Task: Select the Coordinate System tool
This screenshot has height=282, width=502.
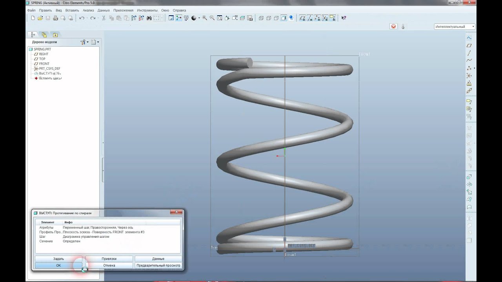Action: point(469,76)
